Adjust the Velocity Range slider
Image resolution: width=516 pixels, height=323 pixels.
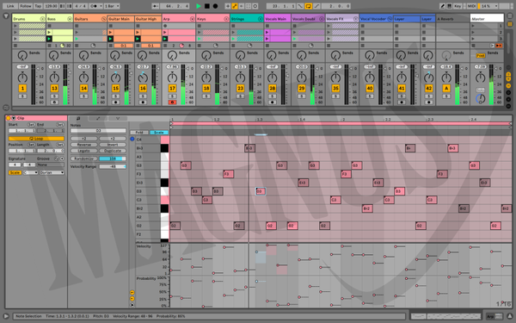coord(113,166)
